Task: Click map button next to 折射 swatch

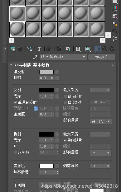Action: (57, 134)
